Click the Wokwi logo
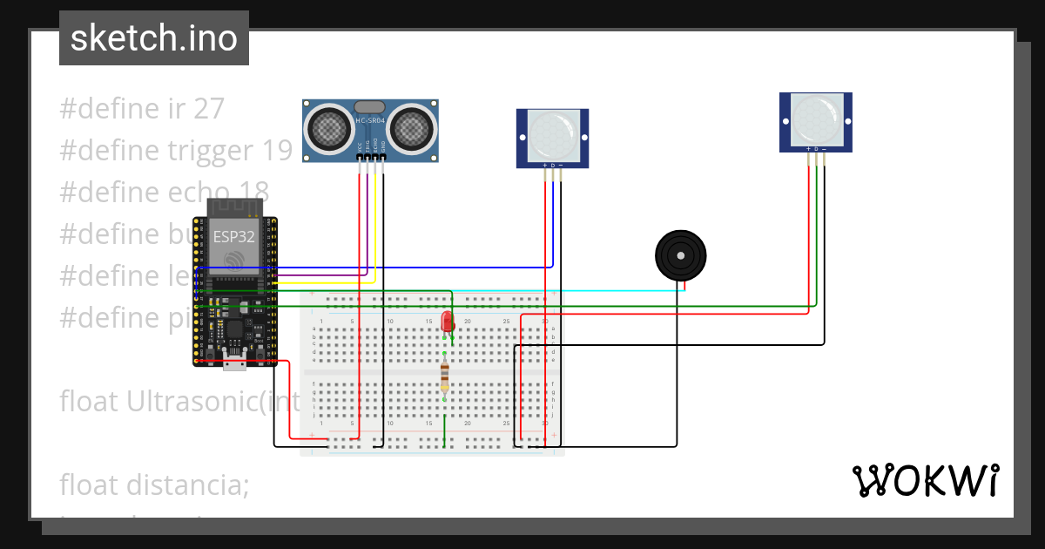Viewport: 1045px width, 549px height. coord(925,481)
